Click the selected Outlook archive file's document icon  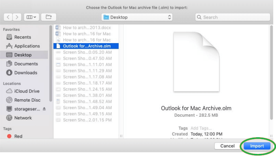(x=58, y=46)
